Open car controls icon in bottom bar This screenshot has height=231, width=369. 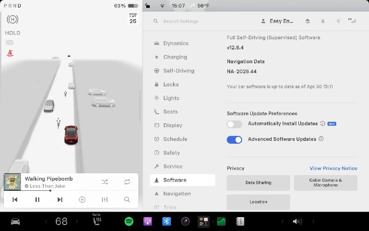(16, 221)
